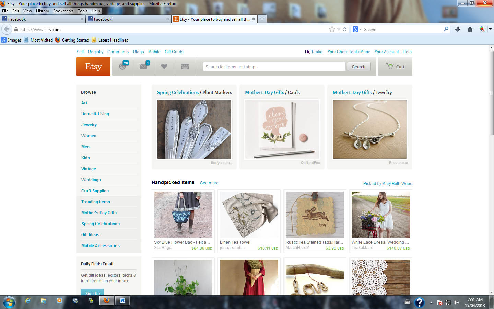Image resolution: width=494 pixels, height=309 pixels.
Task: Open Most Visited bookmarks folder
Action: pos(38,40)
